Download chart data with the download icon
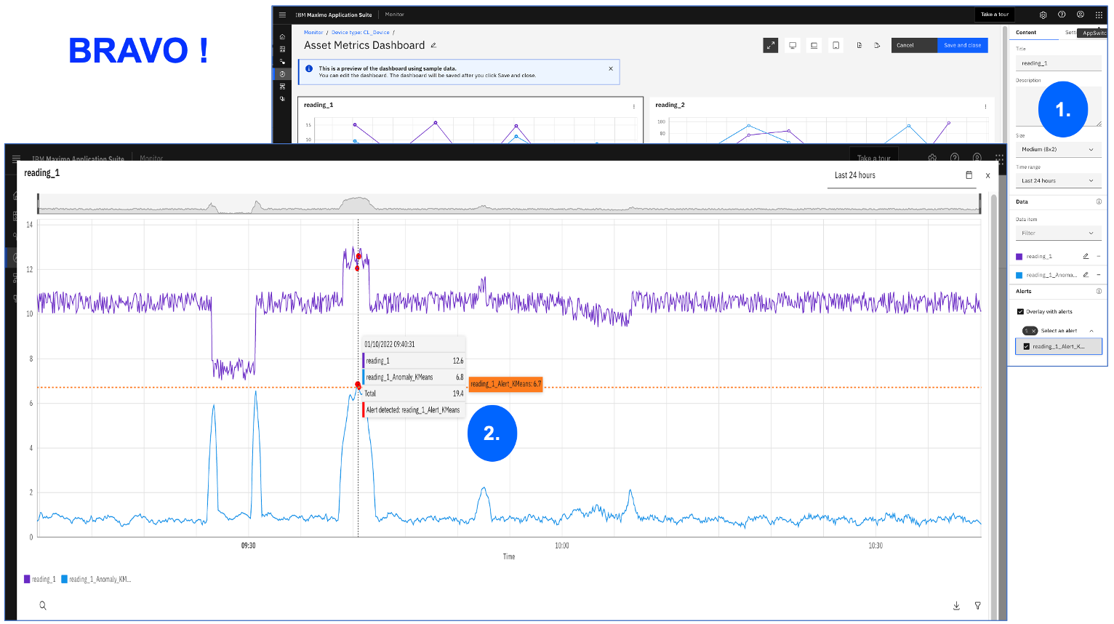Image resolution: width=1114 pixels, height=624 pixels. (956, 606)
